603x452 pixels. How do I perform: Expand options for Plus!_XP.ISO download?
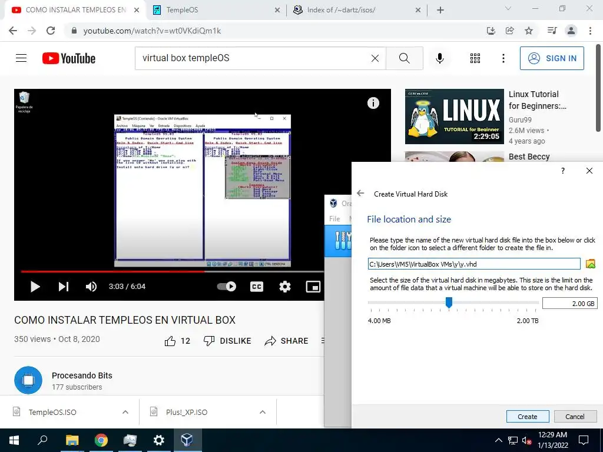pos(263,412)
